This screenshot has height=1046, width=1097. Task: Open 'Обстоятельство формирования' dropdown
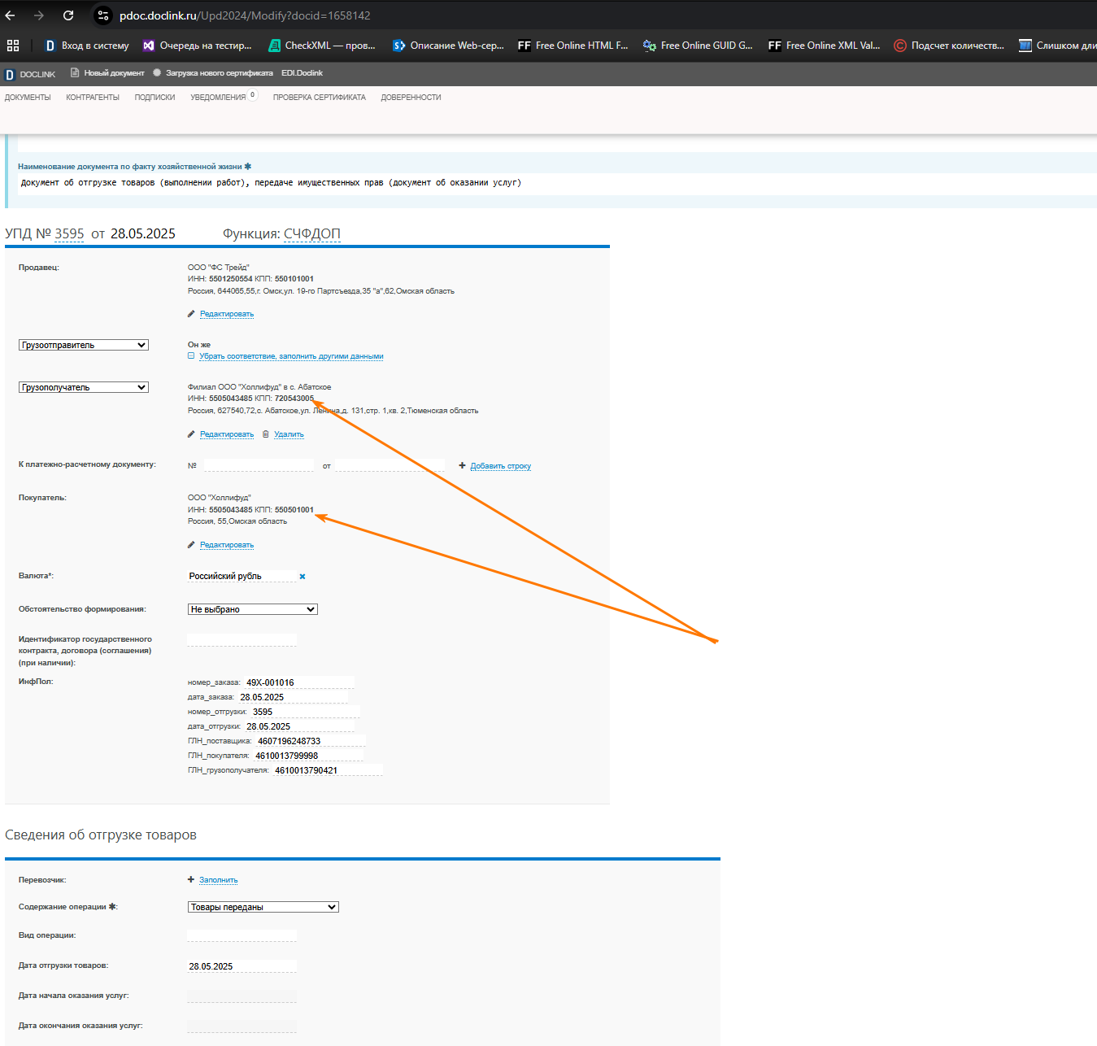(253, 609)
